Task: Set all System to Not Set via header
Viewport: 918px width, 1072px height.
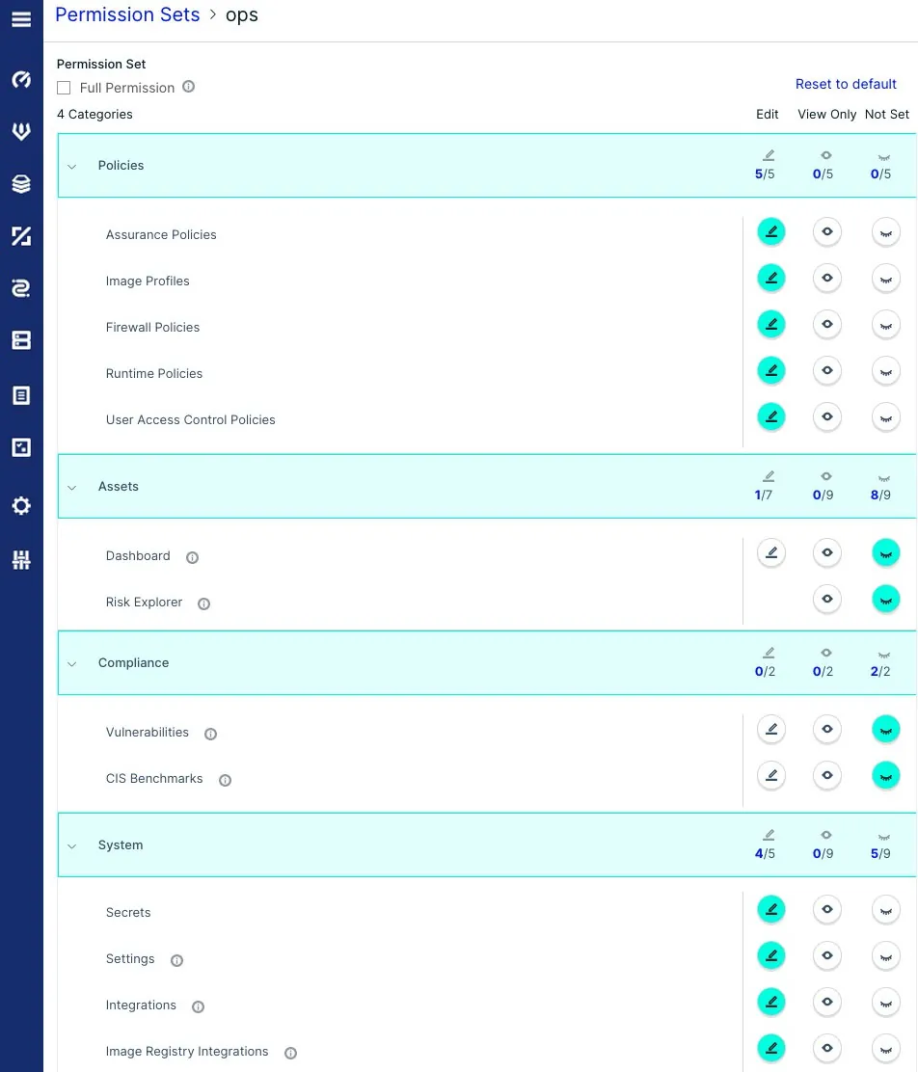Action: (x=884, y=837)
